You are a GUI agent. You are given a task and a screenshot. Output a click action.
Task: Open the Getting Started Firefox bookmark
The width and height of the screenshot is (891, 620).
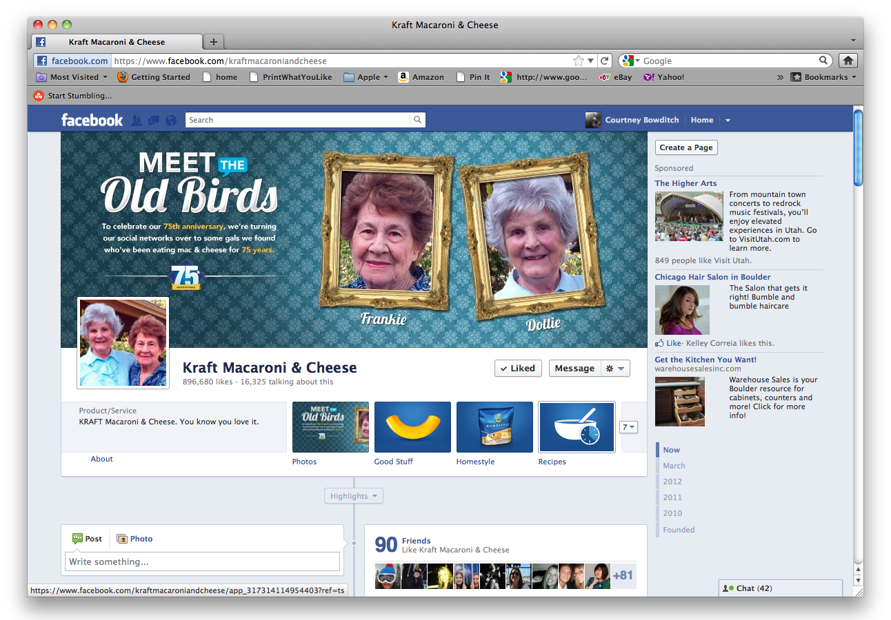point(153,77)
